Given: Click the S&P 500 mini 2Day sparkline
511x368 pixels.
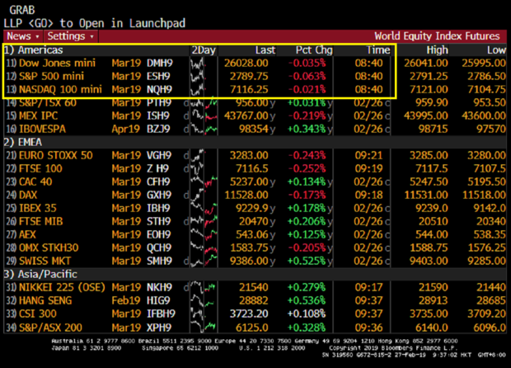Looking at the screenshot, I should tap(204, 76).
